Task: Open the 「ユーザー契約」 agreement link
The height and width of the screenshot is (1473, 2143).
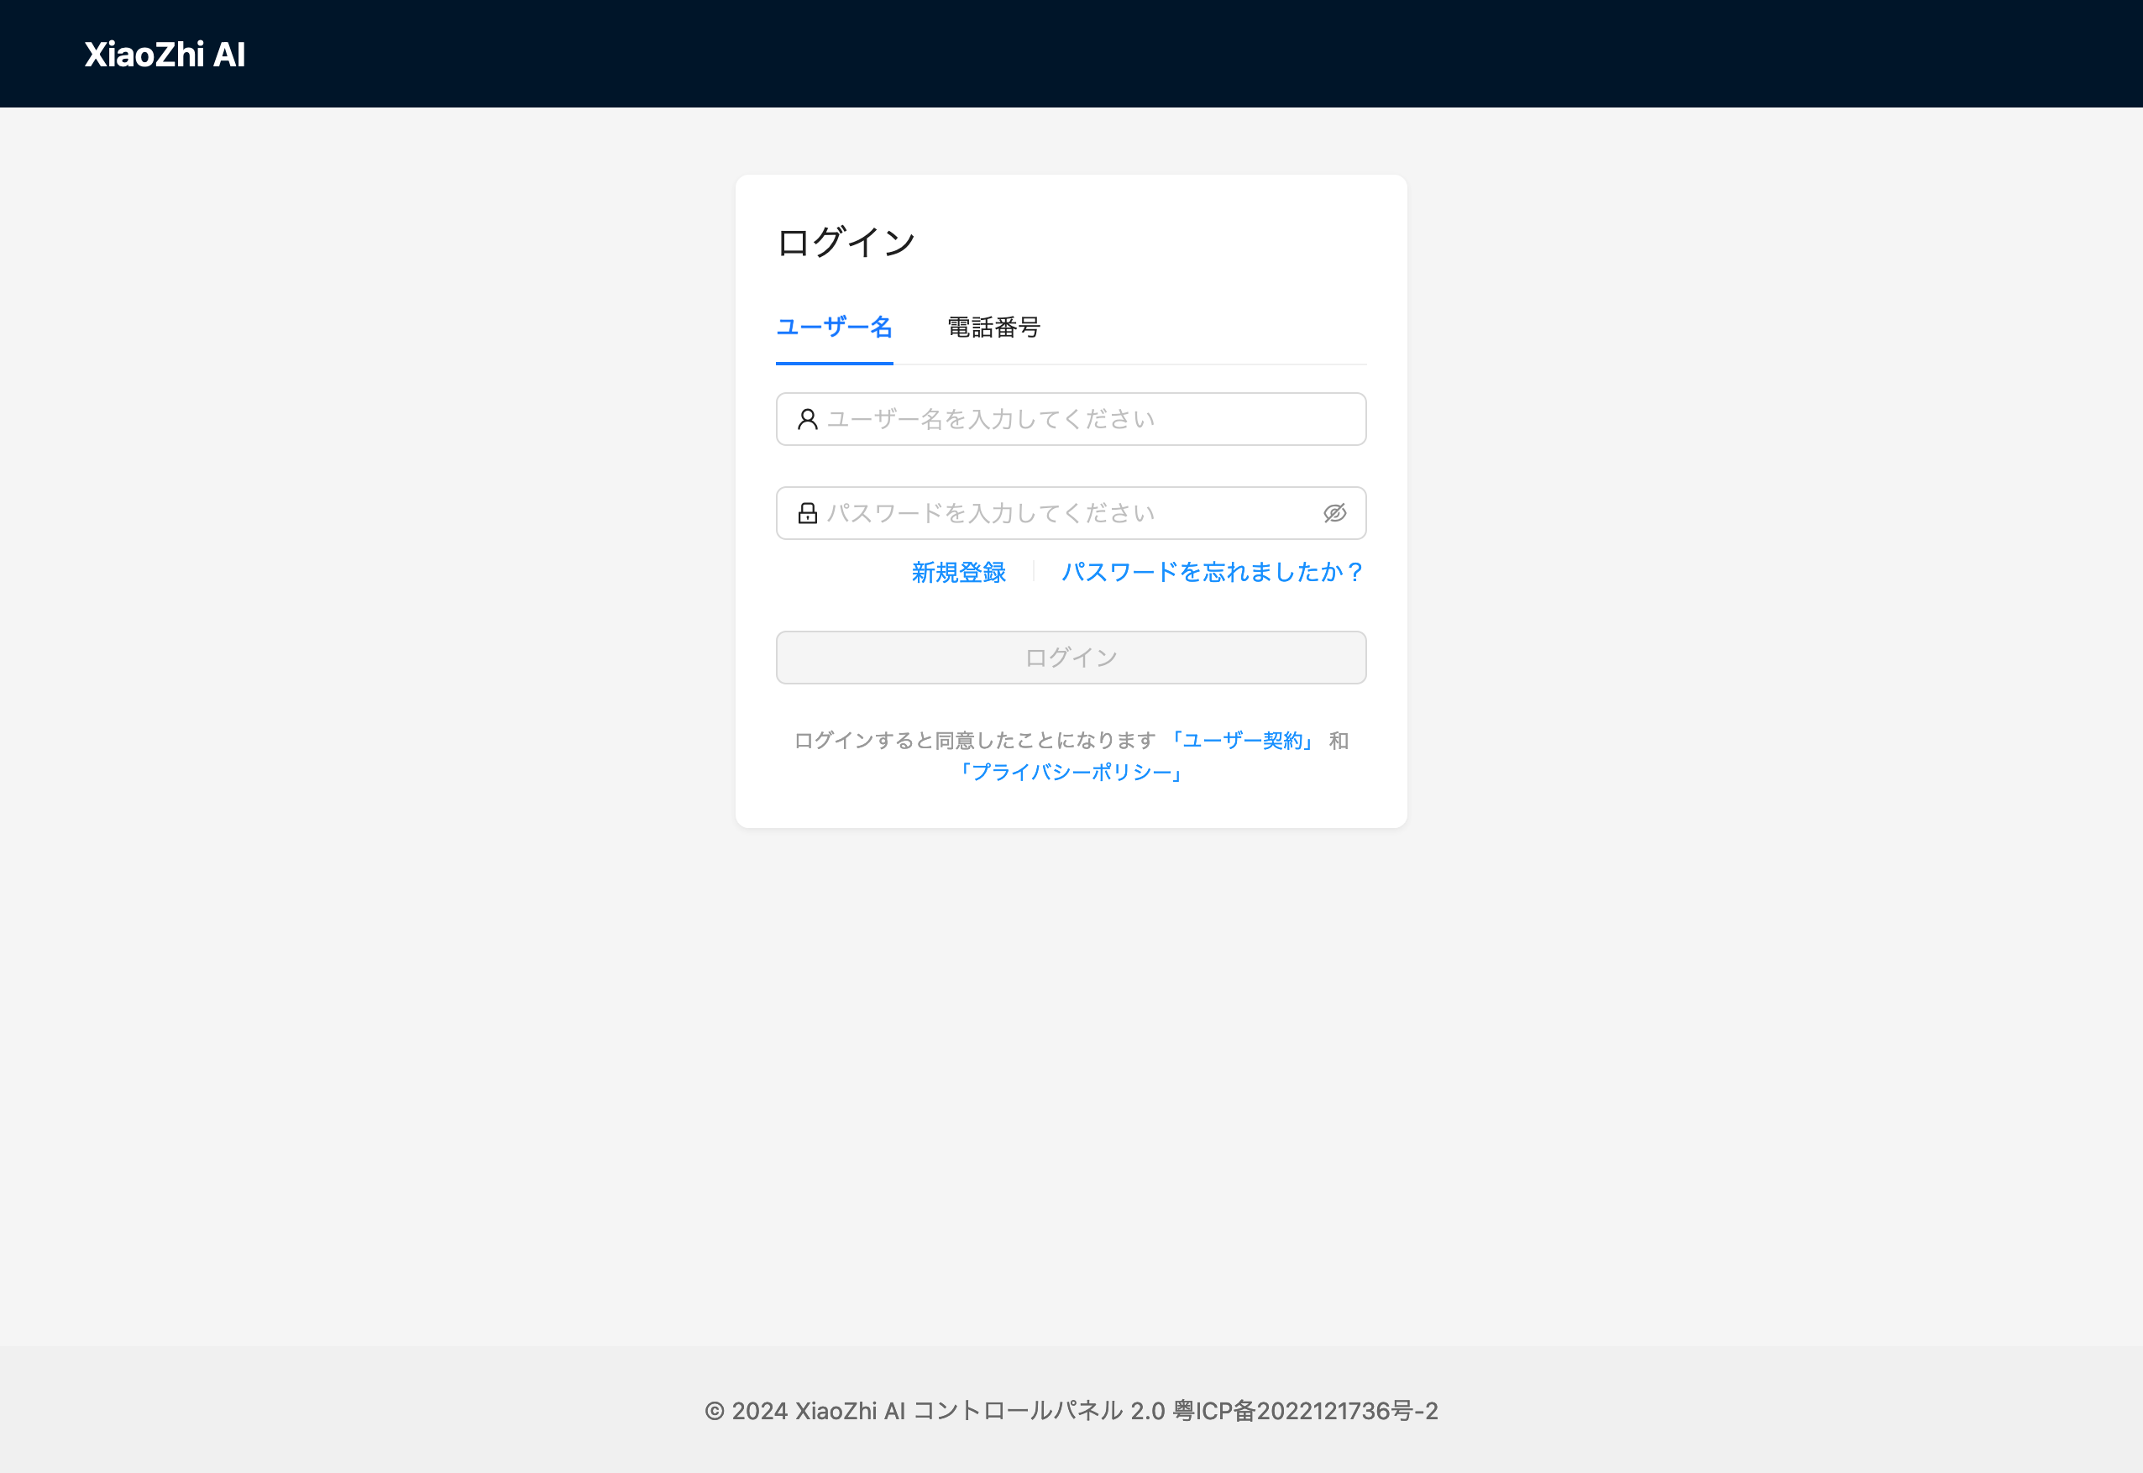Action: click(x=1242, y=740)
